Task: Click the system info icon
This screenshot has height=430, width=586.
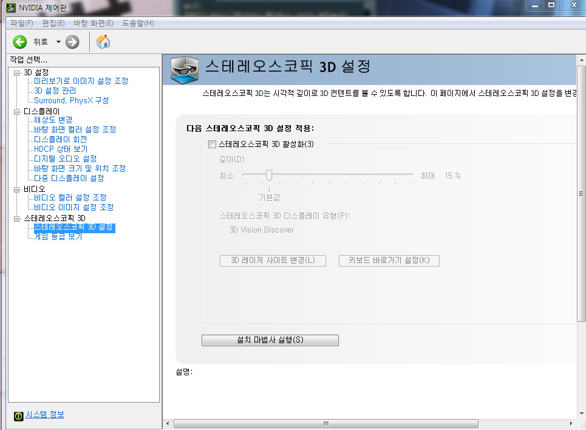Action: [18, 416]
